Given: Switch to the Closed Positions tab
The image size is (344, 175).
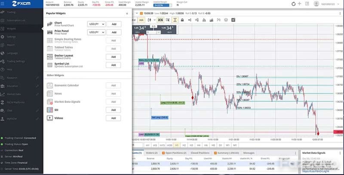Looking at the screenshot, I should click(x=200, y=153).
